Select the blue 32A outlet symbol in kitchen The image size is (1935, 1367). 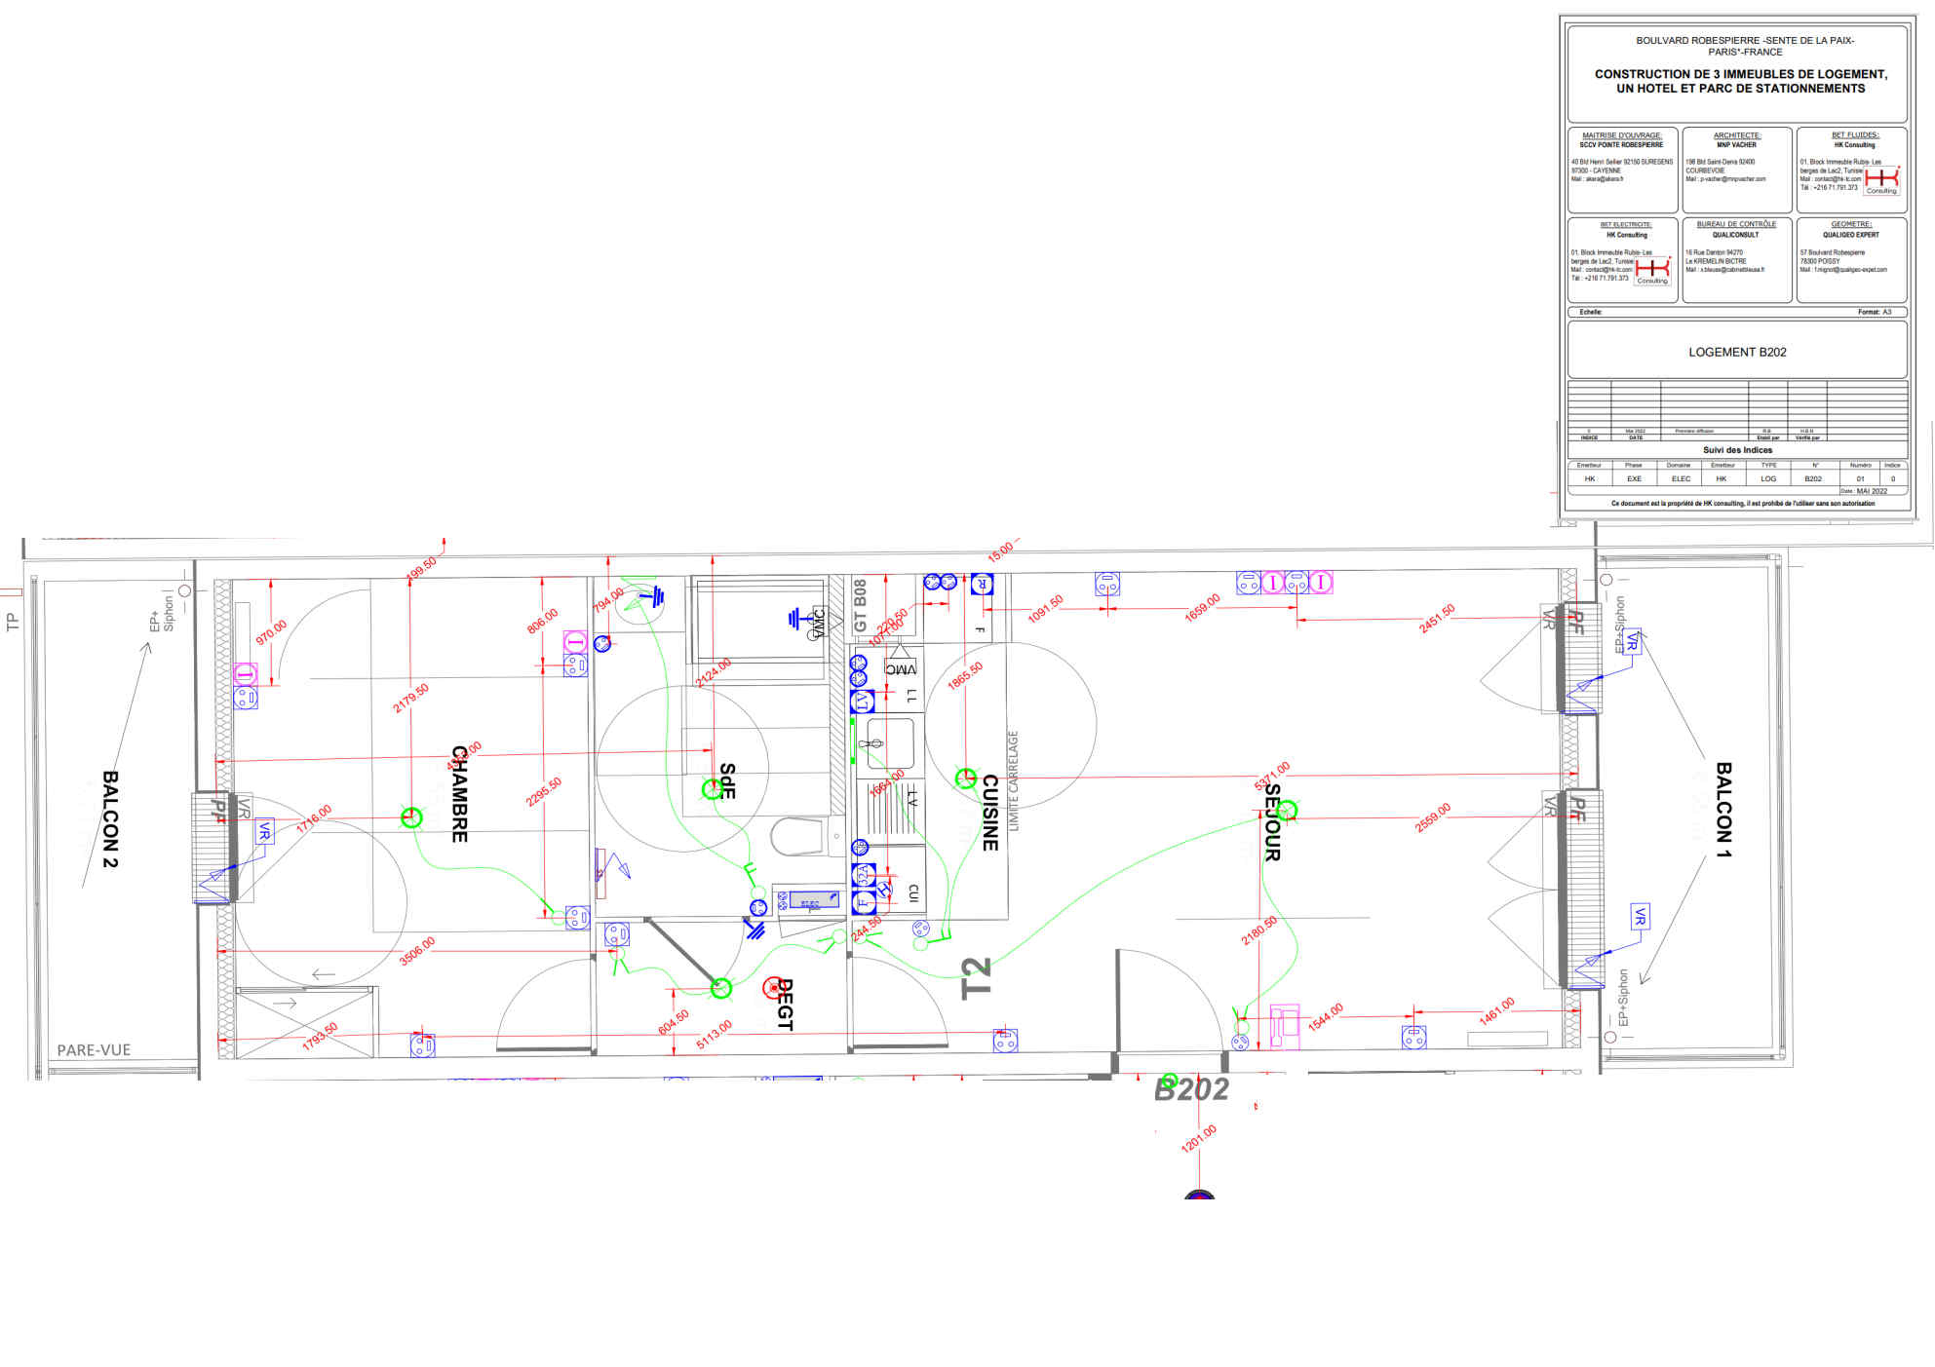[863, 875]
